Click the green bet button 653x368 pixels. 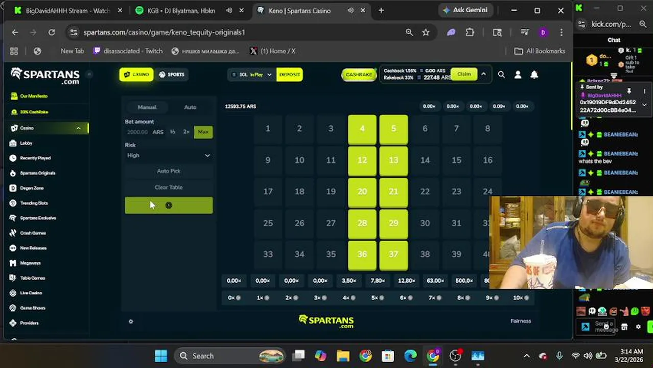169,205
